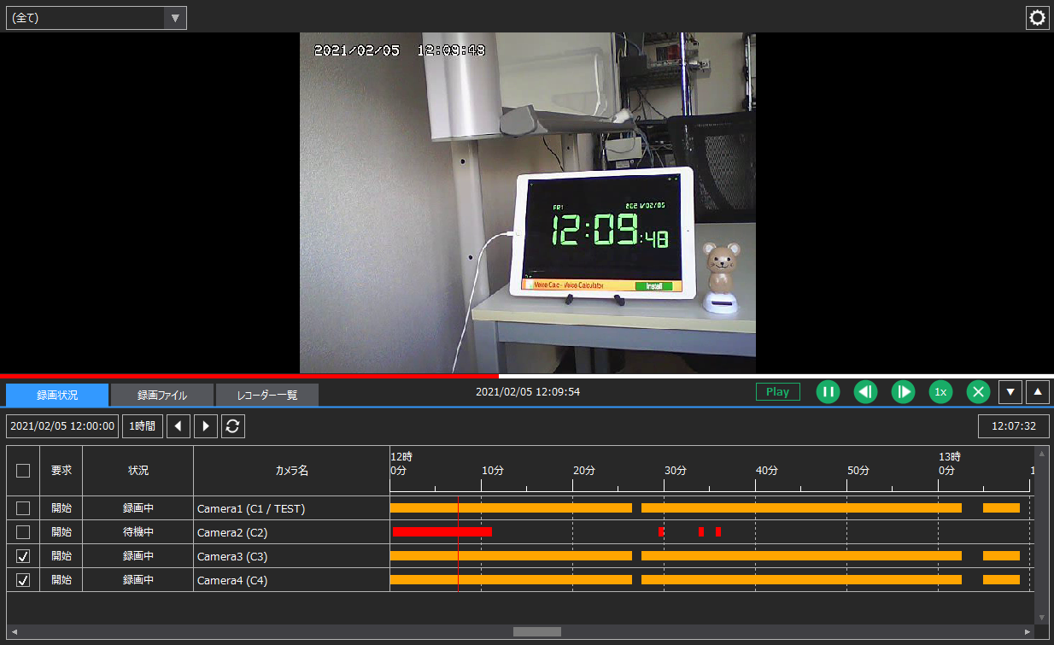
Task: Open the (全て) filter dropdown
Action: click(175, 17)
